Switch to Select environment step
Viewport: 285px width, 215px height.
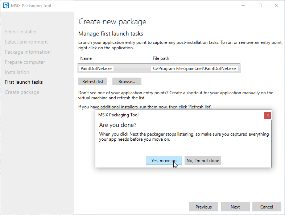pos(26,42)
